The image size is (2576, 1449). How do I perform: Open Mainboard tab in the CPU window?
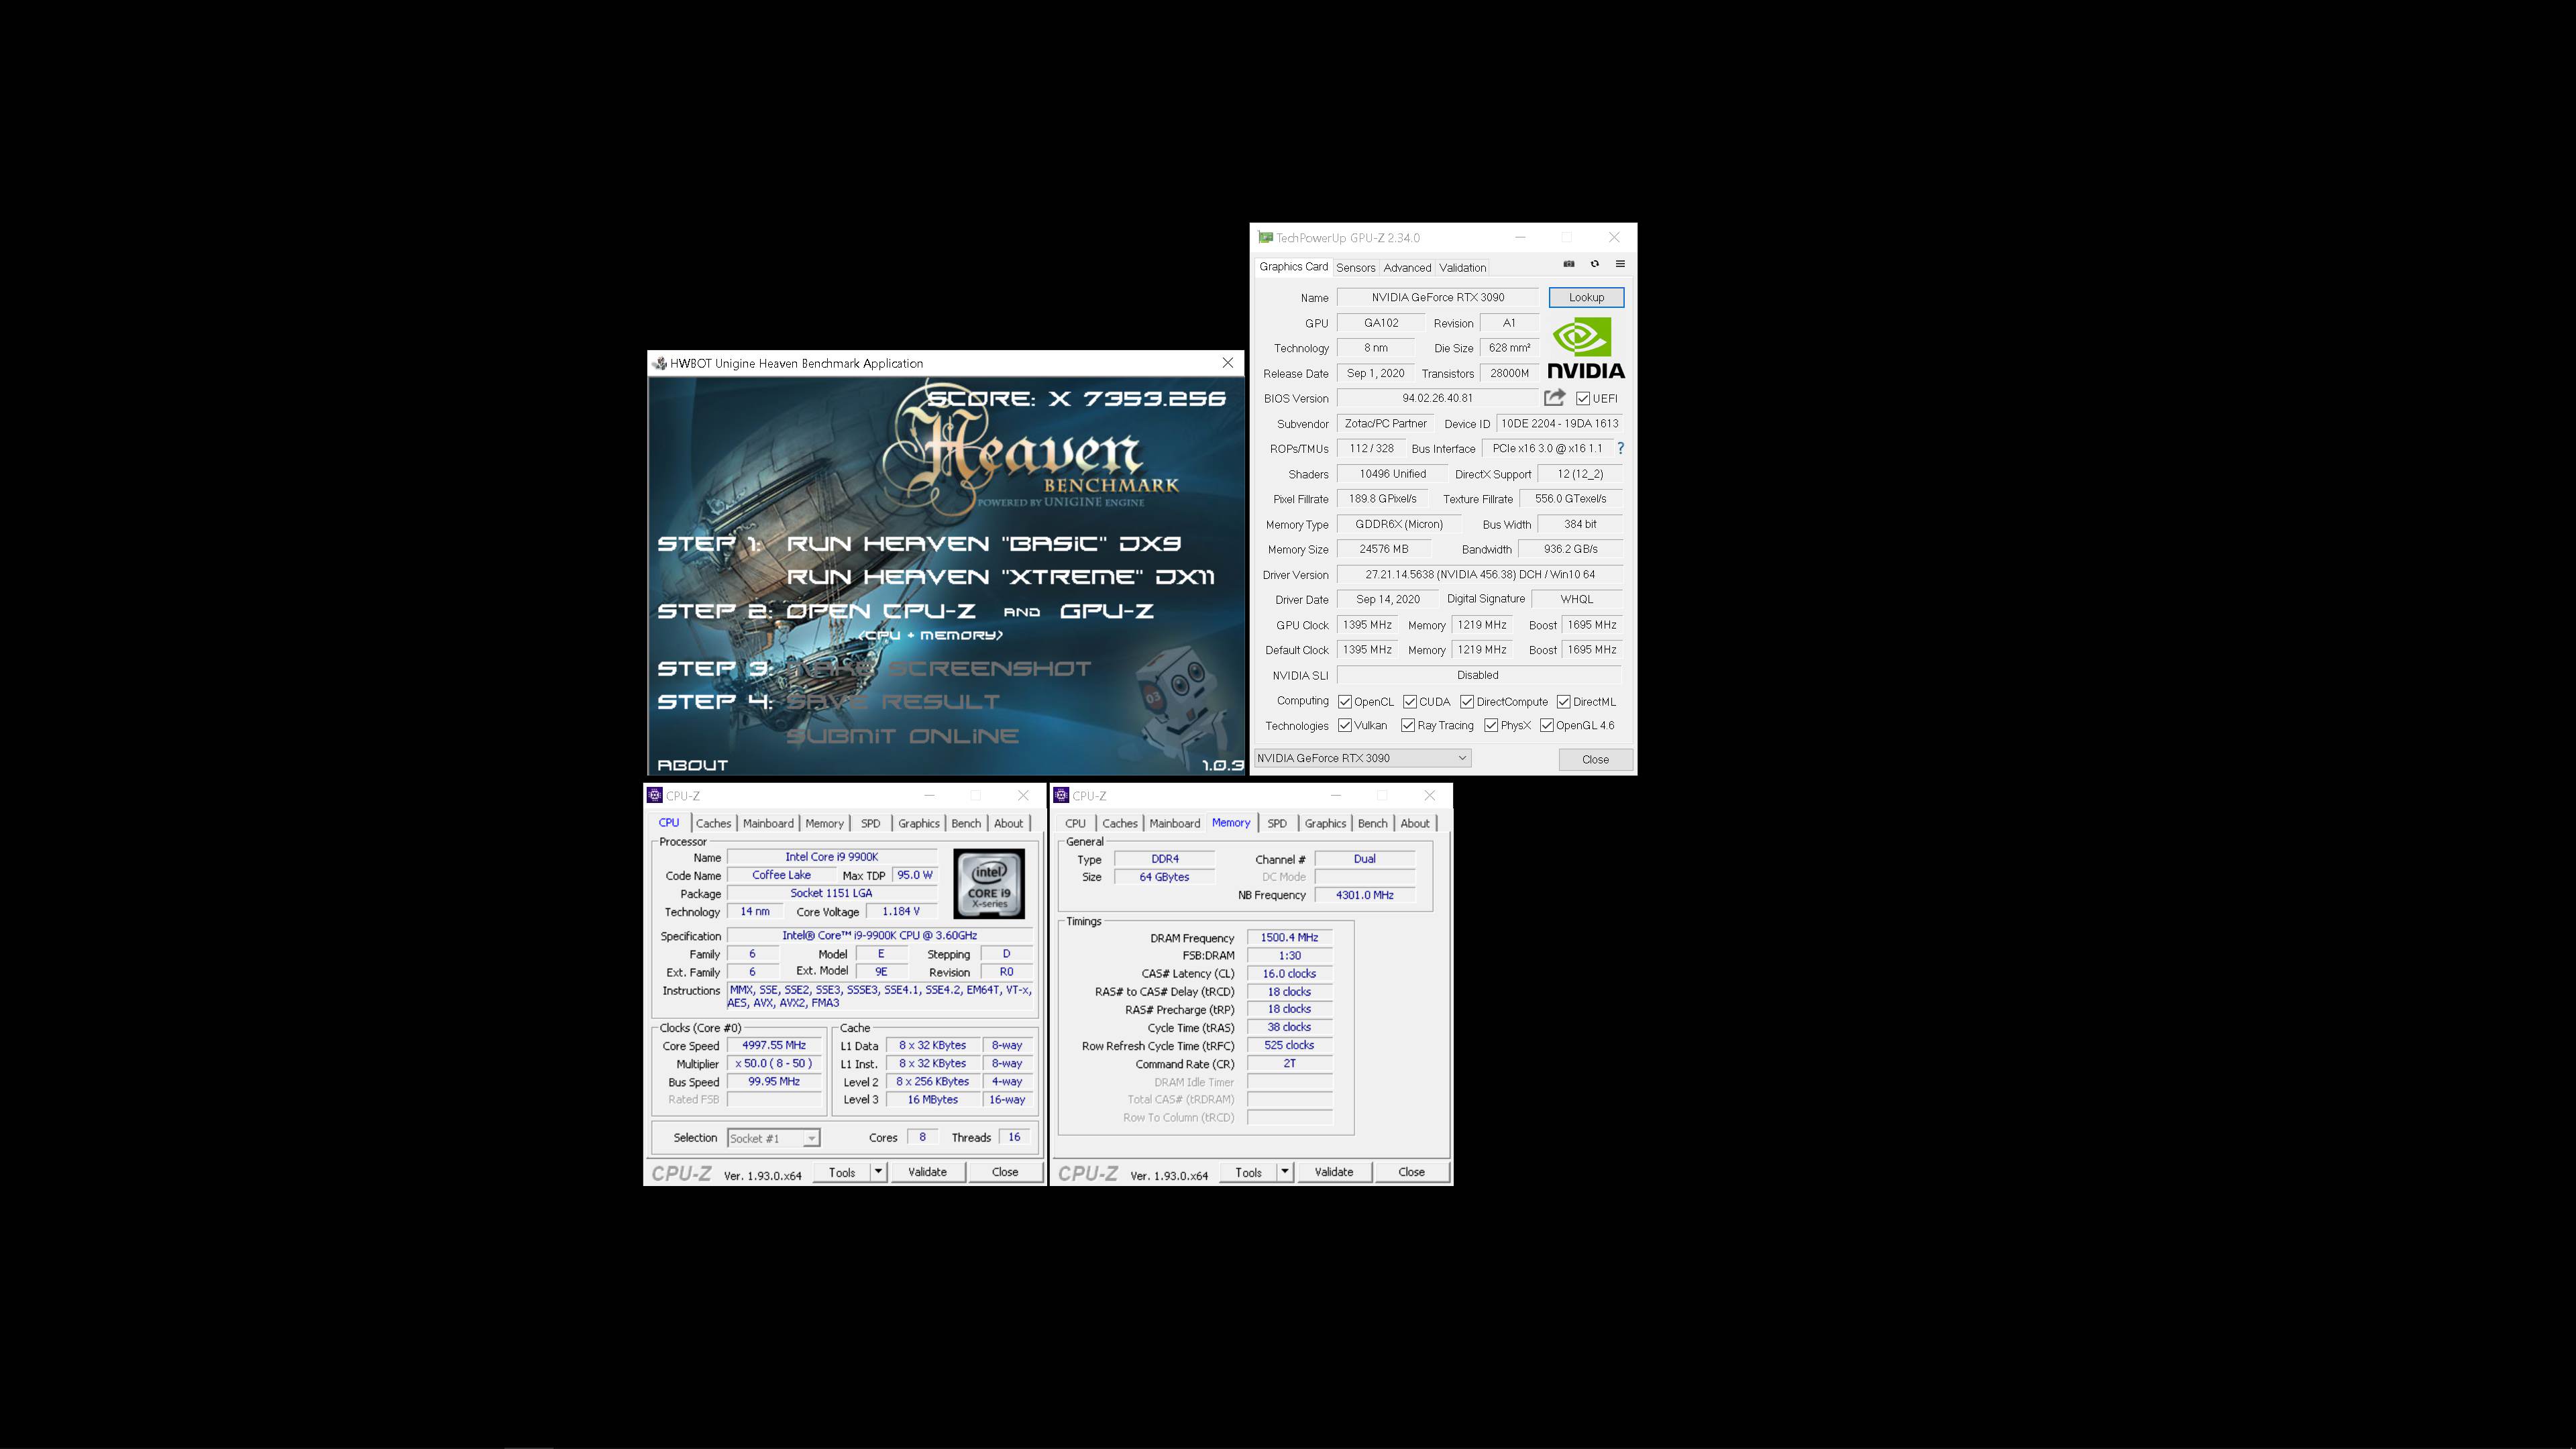(x=768, y=824)
